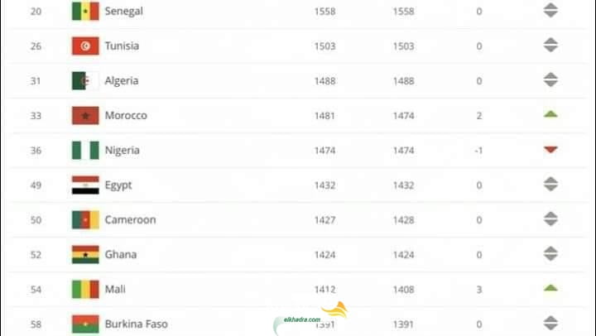Screen dimensions: 596x336
Task: Select the Algeria flag icon
Action: [85, 80]
